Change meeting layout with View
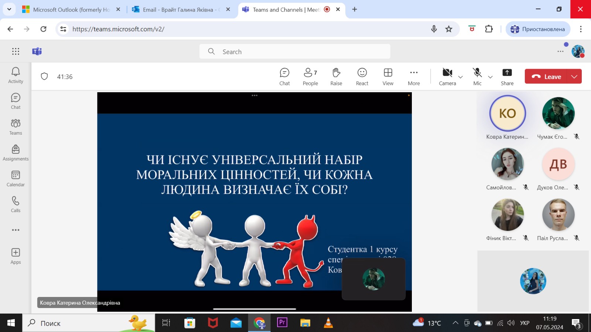This screenshot has width=591, height=332. [x=388, y=76]
